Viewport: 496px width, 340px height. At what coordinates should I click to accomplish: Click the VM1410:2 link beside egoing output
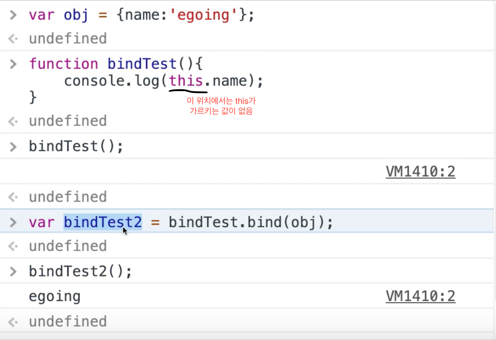coord(421,296)
